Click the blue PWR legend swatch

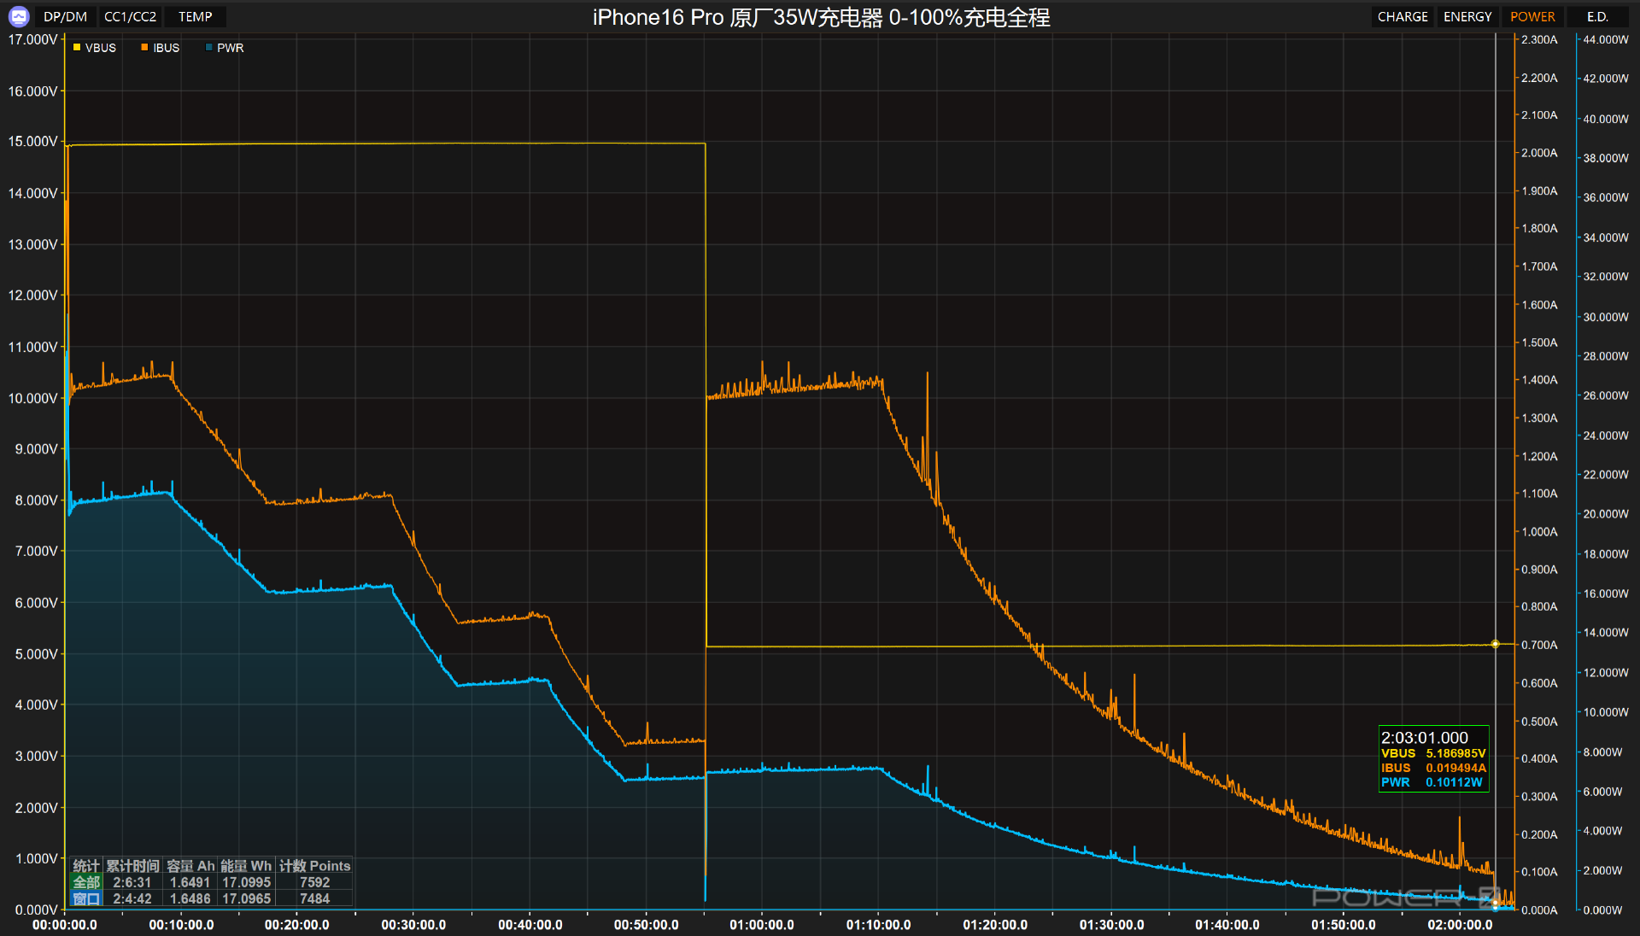click(x=209, y=48)
